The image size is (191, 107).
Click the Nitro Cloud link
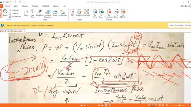(x=185, y=6)
